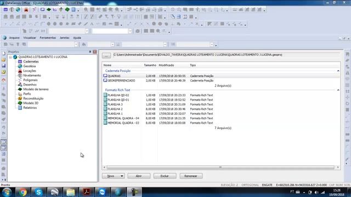Toggle ORTOGONAL mode in status bar
This screenshot has width=351, height=197.
(x=250, y=185)
